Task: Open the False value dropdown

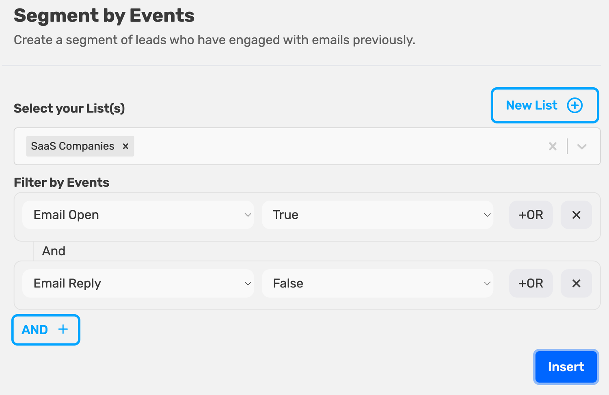Action: [378, 283]
